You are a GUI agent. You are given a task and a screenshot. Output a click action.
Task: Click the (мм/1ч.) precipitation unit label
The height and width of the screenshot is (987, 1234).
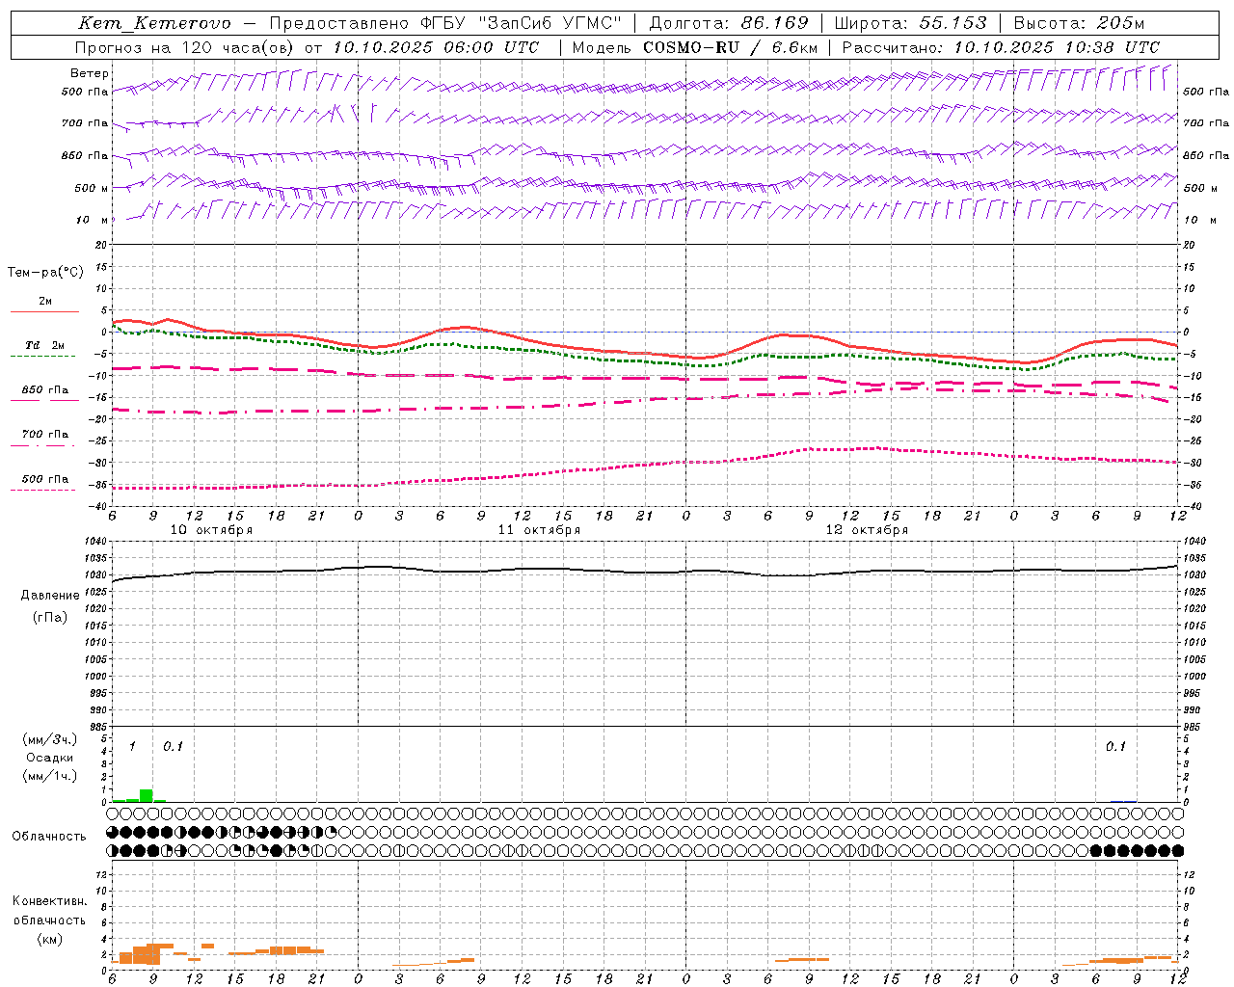coord(50,776)
